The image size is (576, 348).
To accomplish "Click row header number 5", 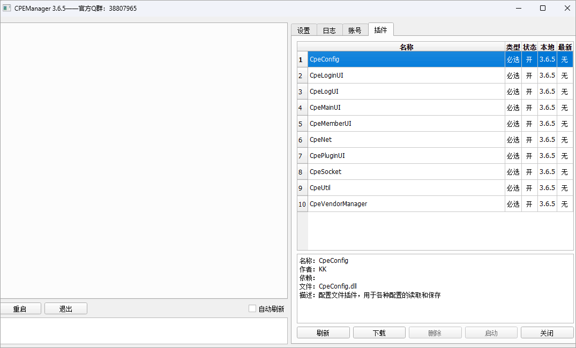I will pyautogui.click(x=302, y=124).
